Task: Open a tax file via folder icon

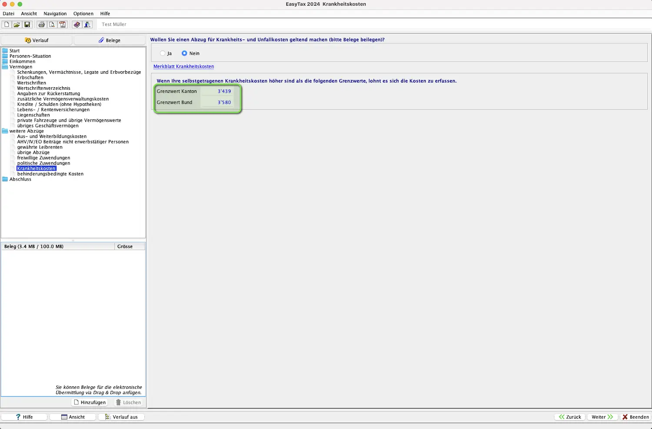Action: pos(17,24)
